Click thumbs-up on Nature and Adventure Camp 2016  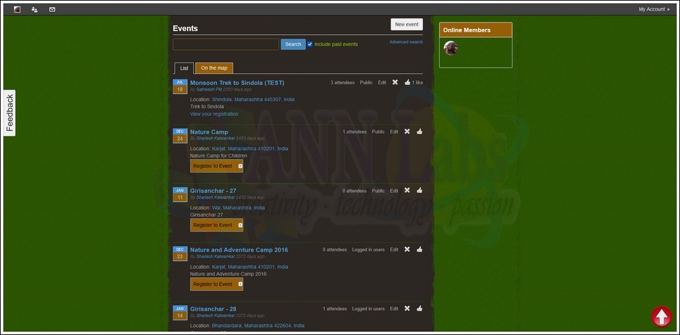pyautogui.click(x=420, y=249)
